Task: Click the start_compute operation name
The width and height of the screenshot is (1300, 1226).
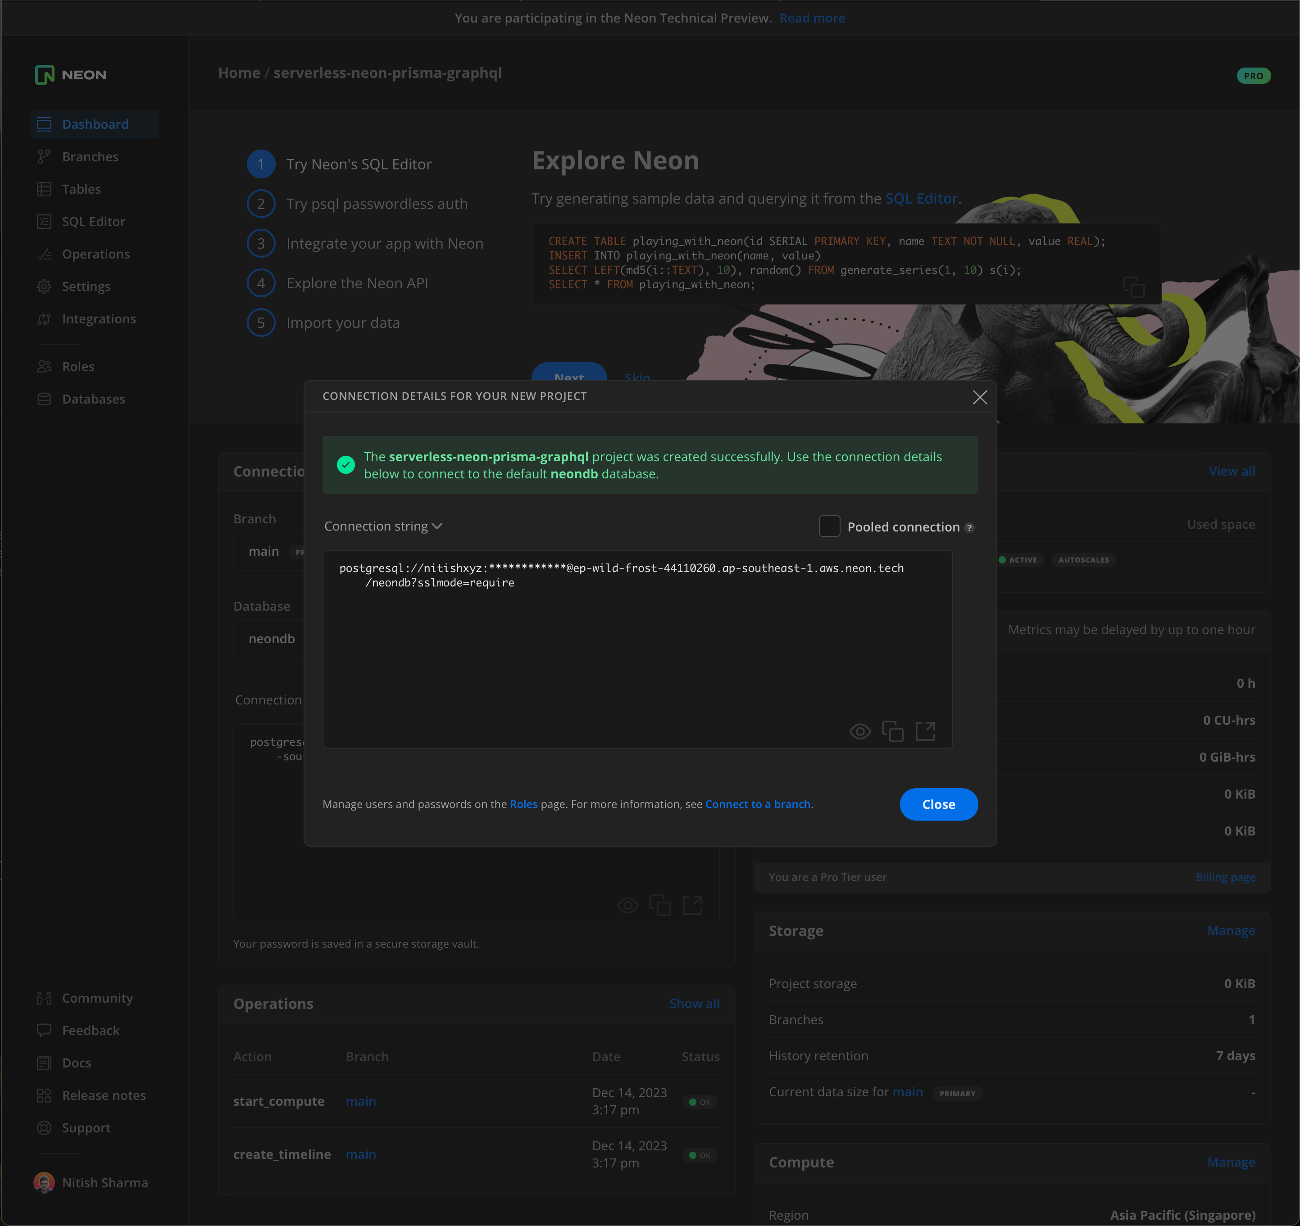Action: [x=278, y=1102]
